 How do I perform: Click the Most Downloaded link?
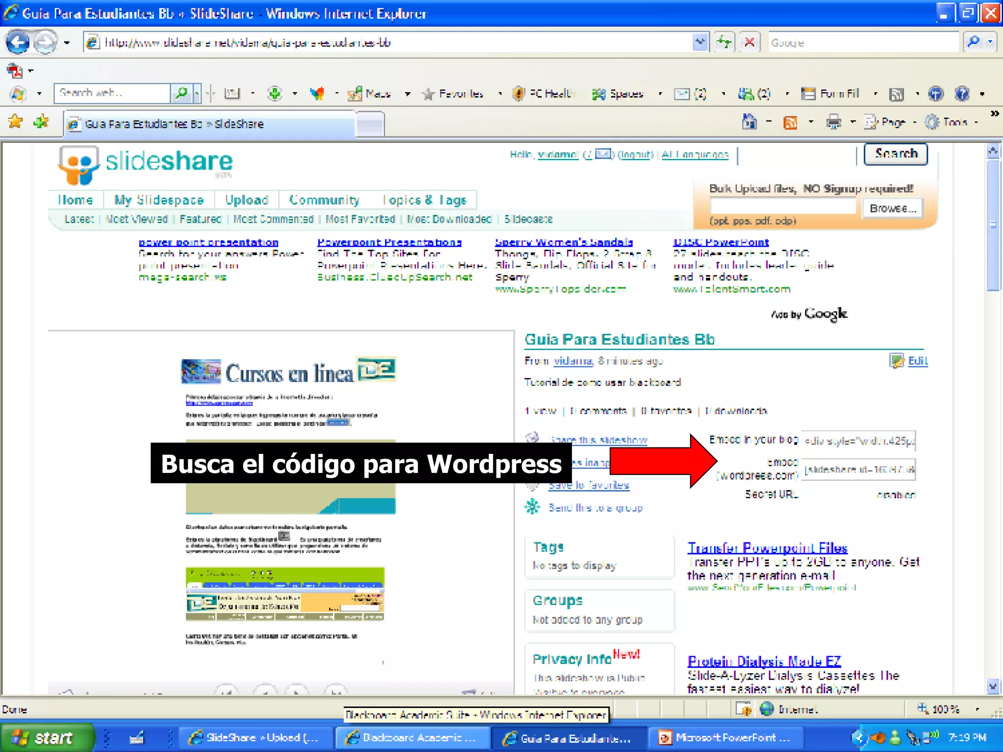click(x=450, y=219)
